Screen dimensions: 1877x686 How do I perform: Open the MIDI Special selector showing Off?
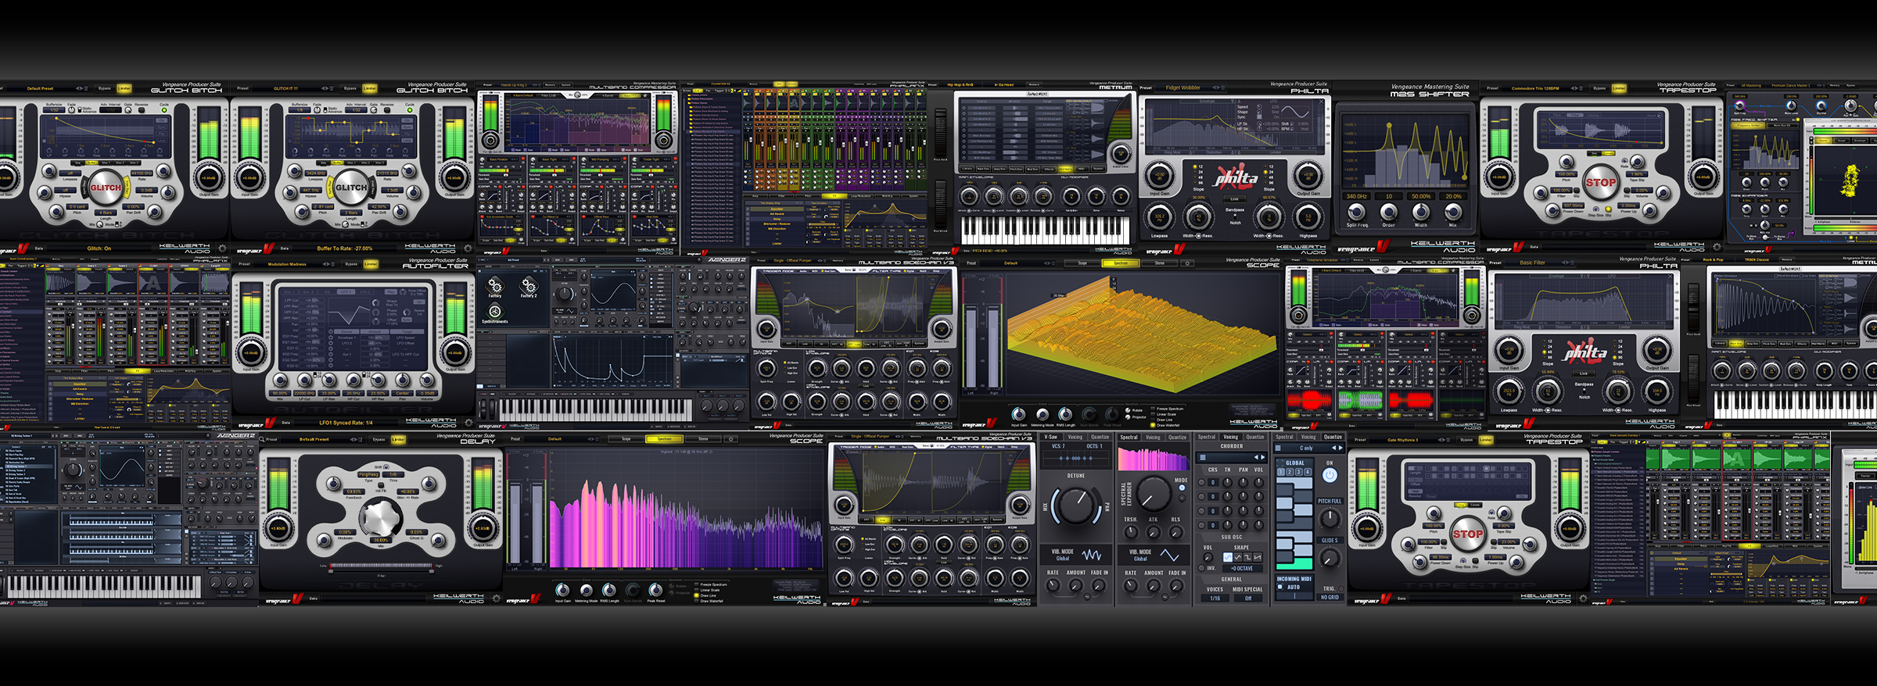1248,598
